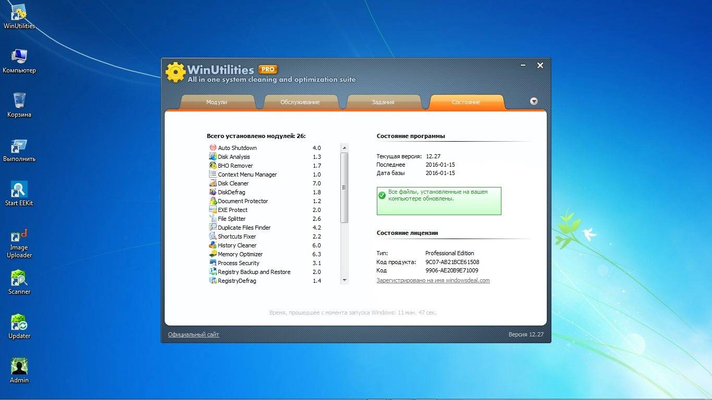This screenshot has width=712, height=400.
Task: Click the green update status message
Action: coord(439,201)
